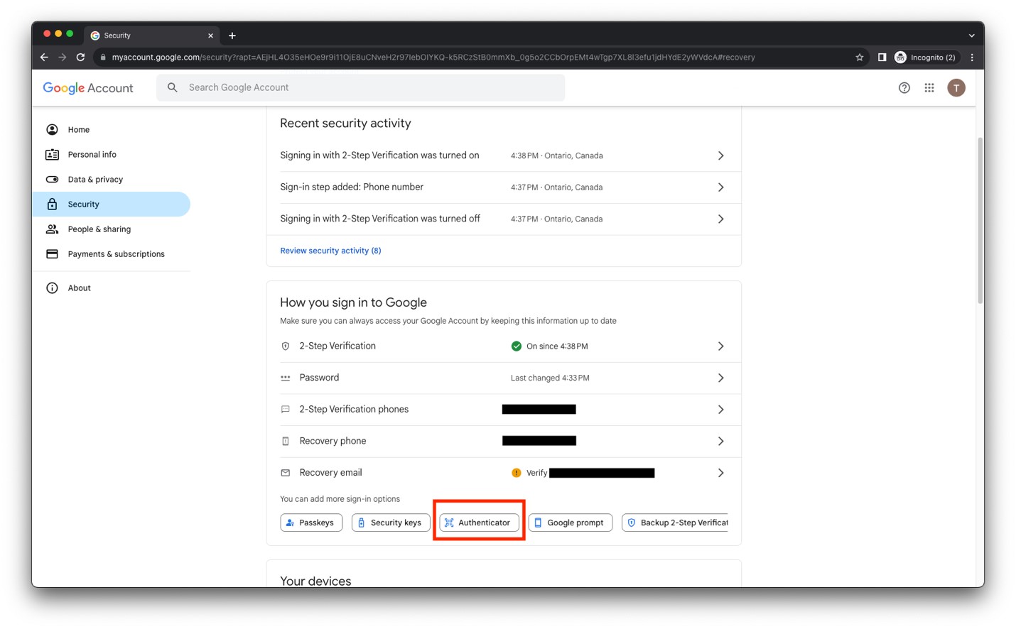Click the Password dots icon
Screen dimensions: 1016x629
[x=286, y=378]
